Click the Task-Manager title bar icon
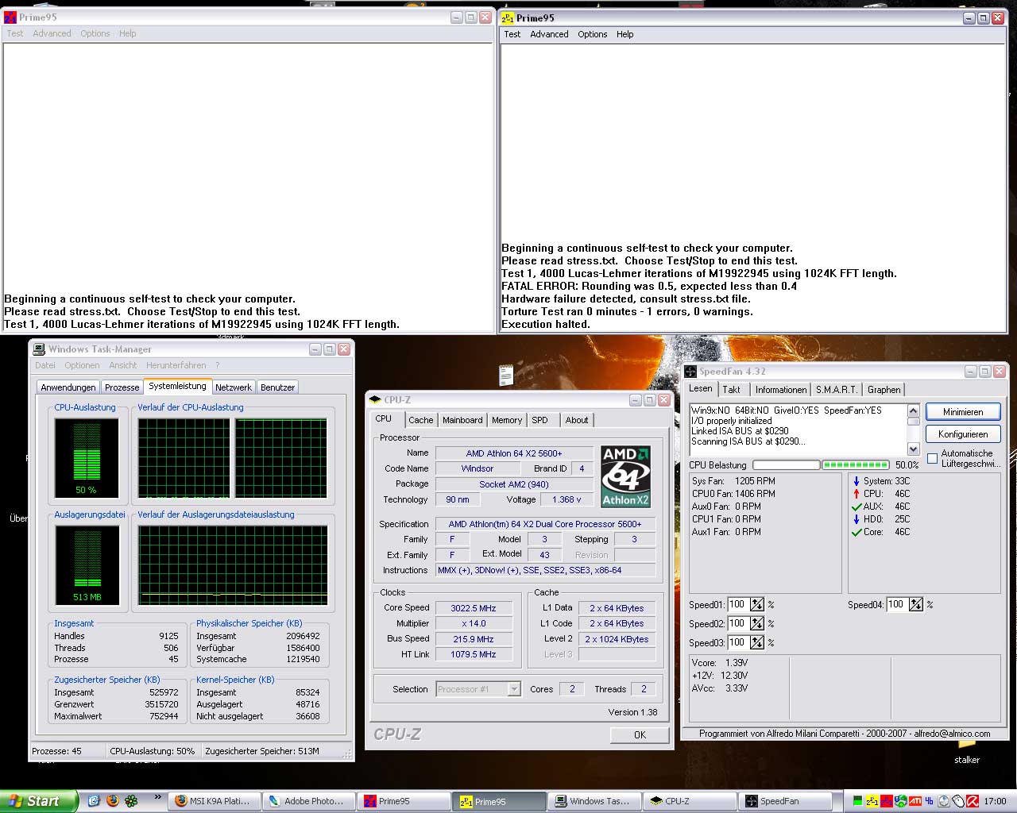 click(38, 349)
